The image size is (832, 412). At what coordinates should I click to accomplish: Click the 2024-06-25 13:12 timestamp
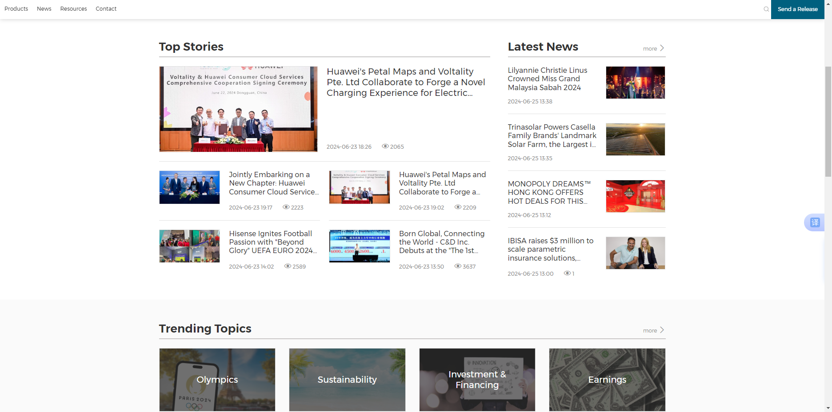(x=529, y=215)
